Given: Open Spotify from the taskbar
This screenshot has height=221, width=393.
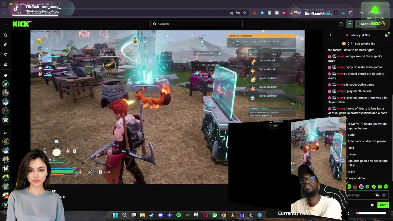Looking at the screenshot, I should (179, 215).
